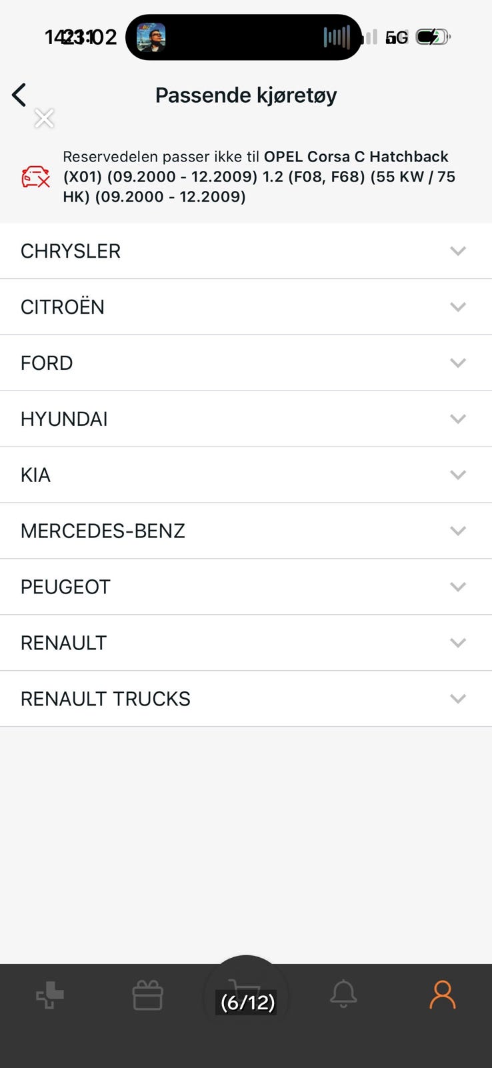Tap the OPEL Corsa C incompatibility notice
492x1068 pixels.
(x=260, y=177)
